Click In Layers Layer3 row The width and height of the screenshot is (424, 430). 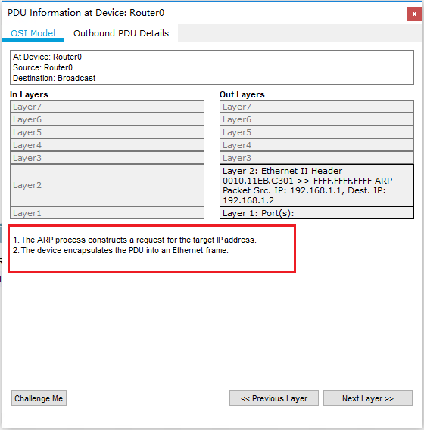108,158
